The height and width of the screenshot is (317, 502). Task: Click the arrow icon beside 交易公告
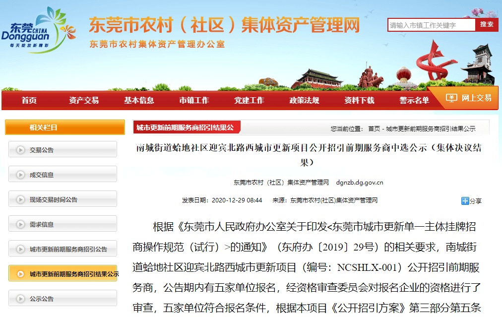pyautogui.click(x=20, y=150)
